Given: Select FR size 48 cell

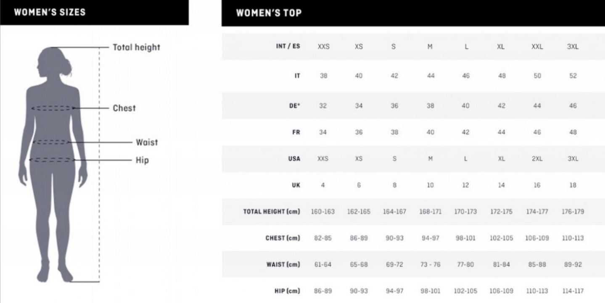Looking at the screenshot, I should (x=573, y=132).
